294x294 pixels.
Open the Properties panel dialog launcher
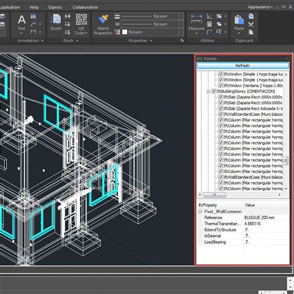[182, 40]
